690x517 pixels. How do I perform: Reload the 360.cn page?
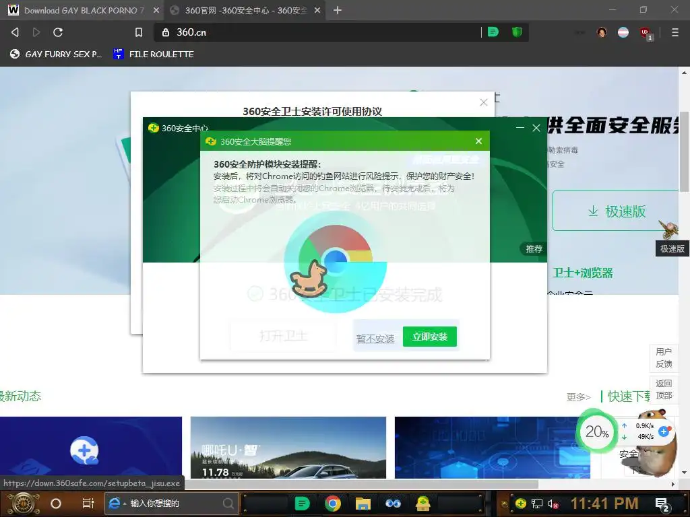[x=58, y=32]
